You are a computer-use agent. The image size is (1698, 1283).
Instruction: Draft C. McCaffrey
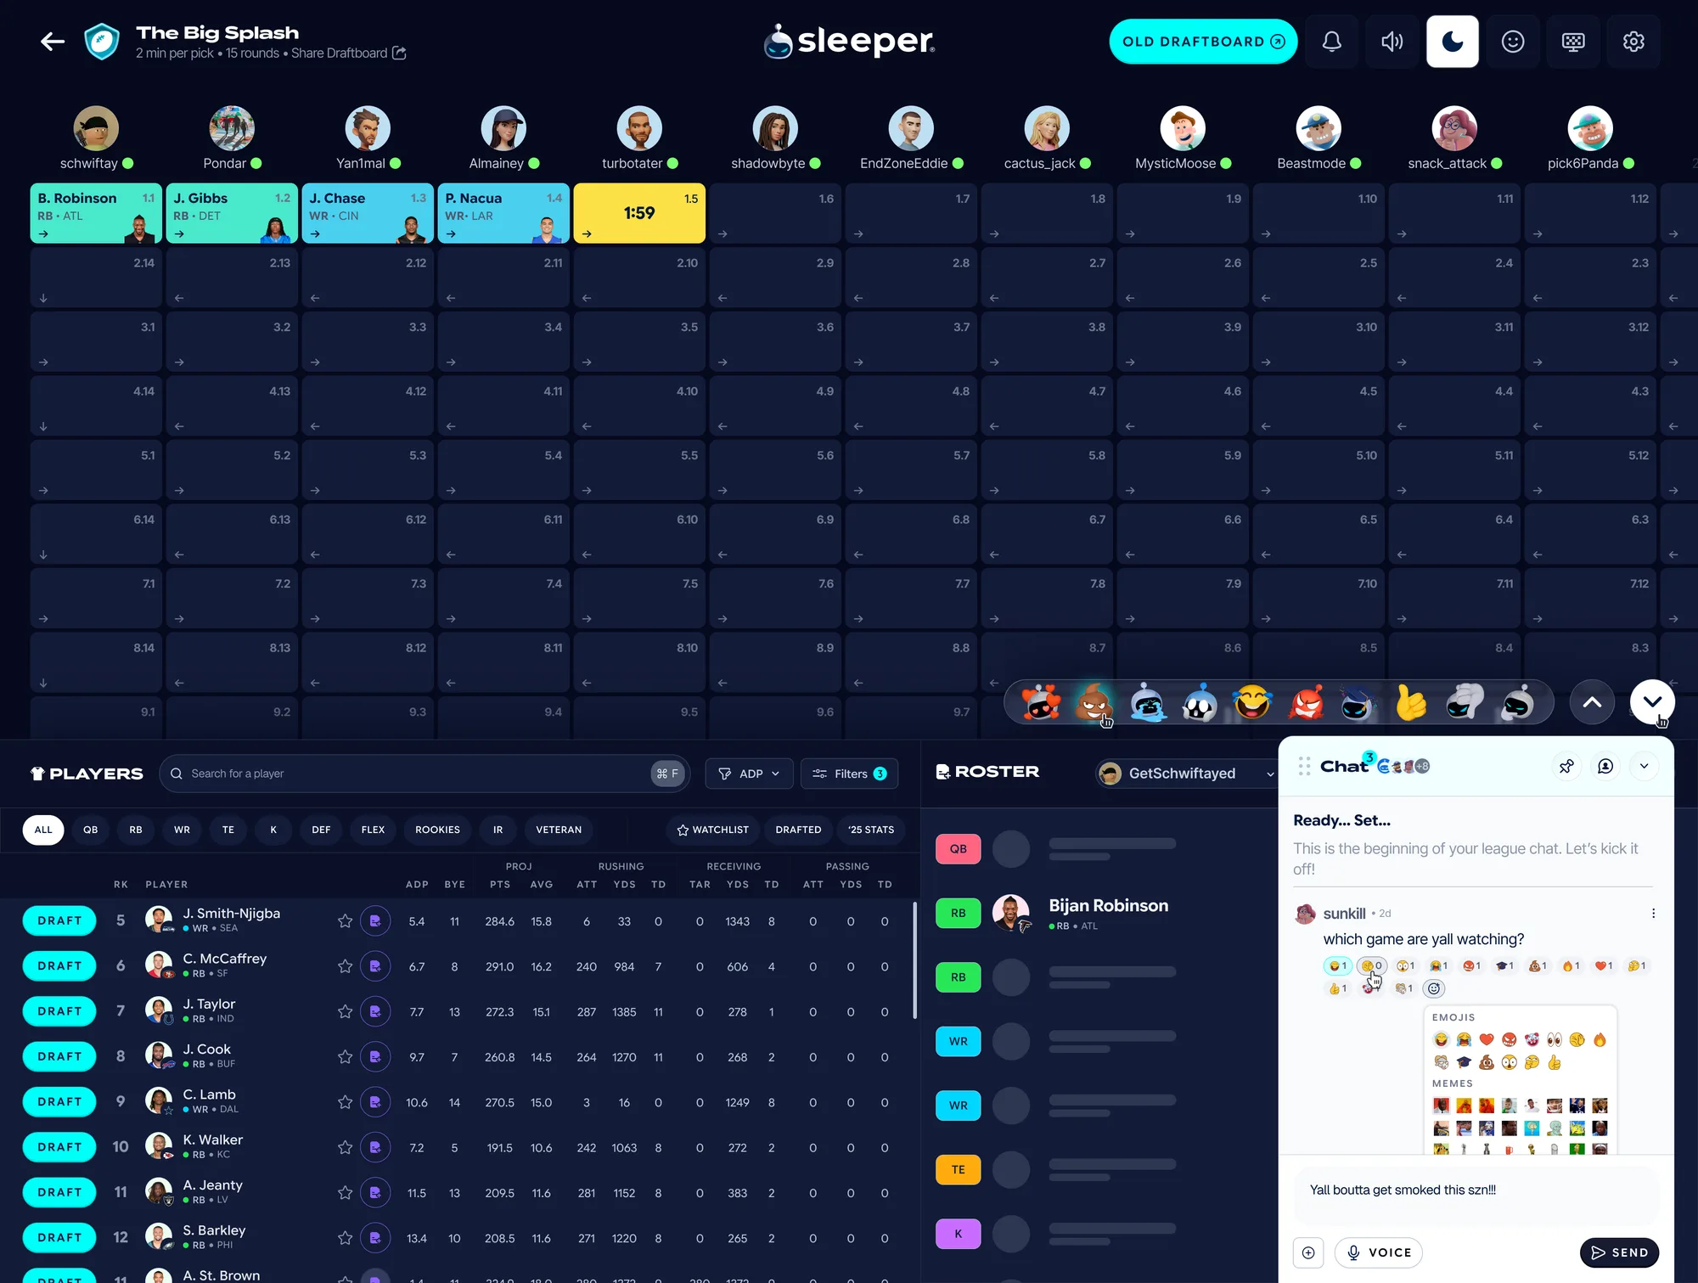(x=59, y=966)
